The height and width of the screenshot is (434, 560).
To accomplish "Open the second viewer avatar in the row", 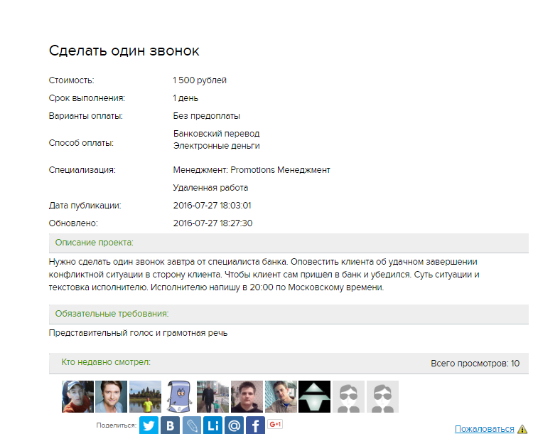I will pos(112,396).
